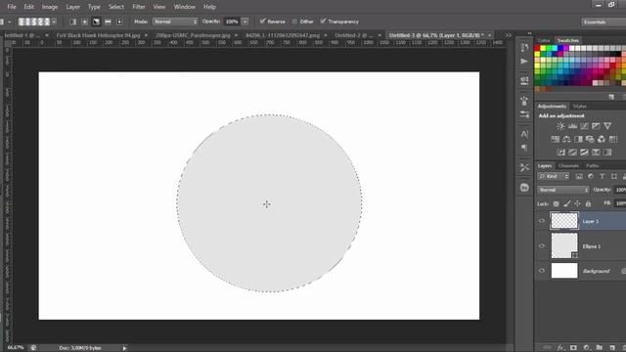Select the Diamond Gradient style button
The height and width of the screenshot is (352, 626).
point(119,22)
